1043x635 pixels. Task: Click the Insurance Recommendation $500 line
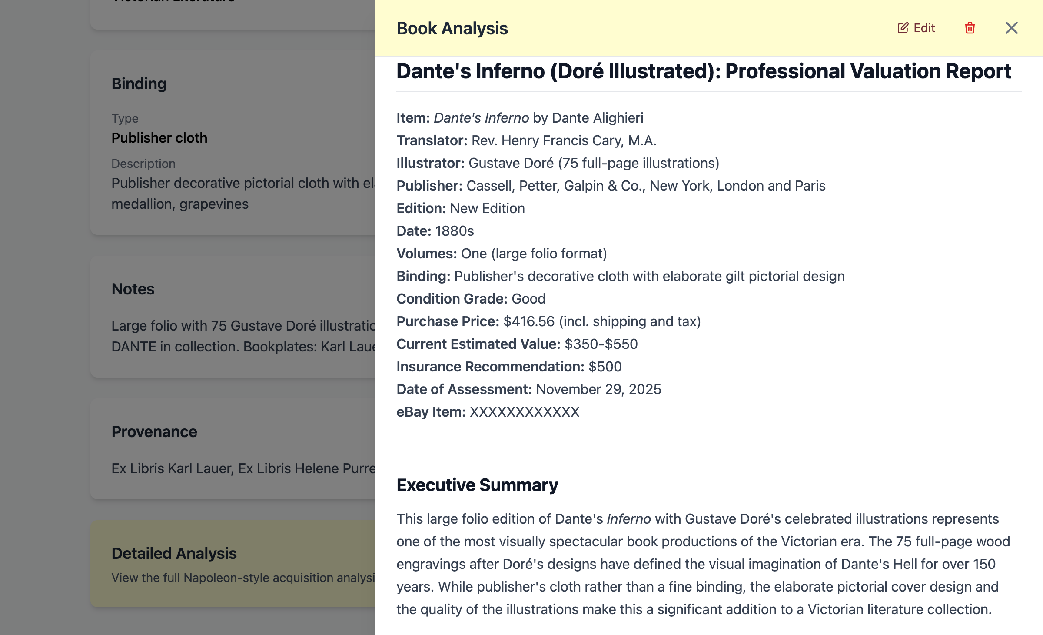click(509, 367)
